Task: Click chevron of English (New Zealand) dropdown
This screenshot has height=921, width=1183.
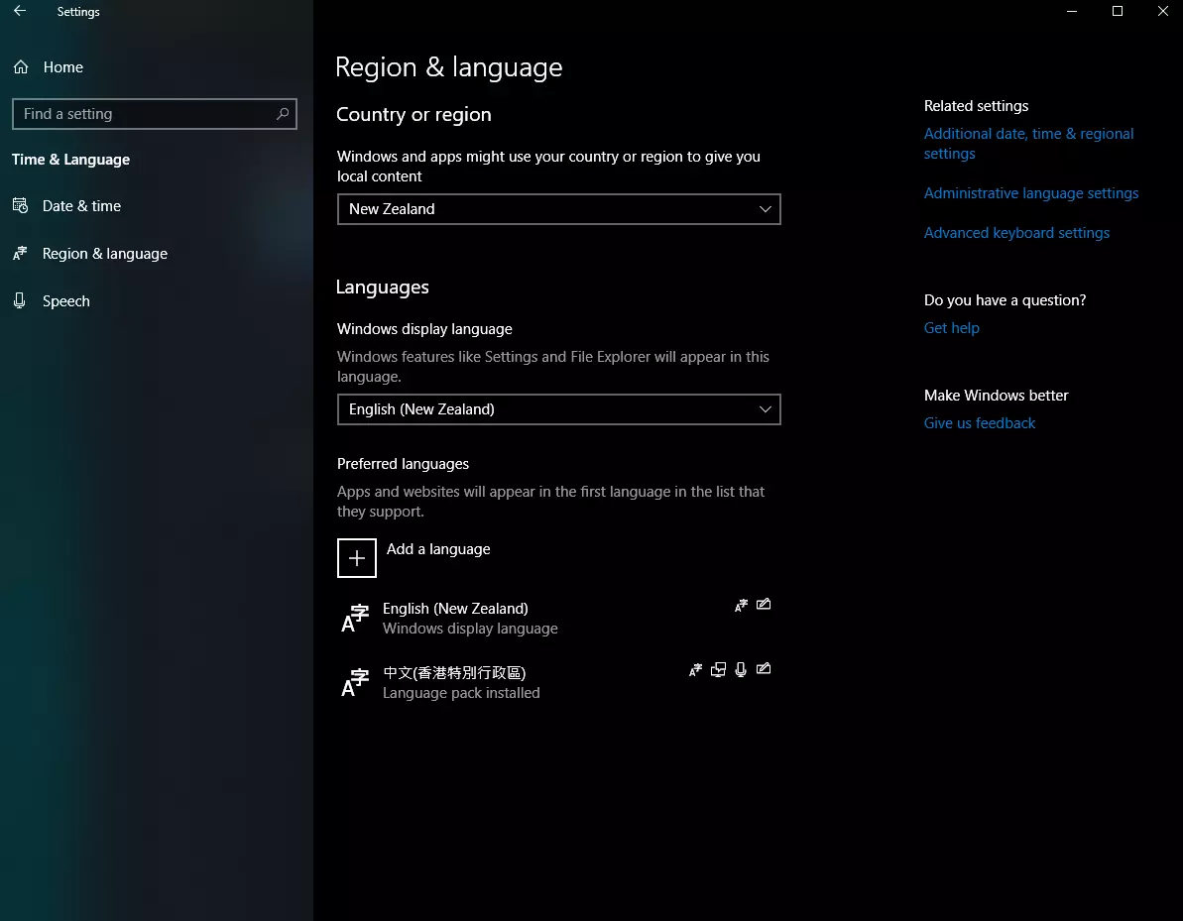Action: pos(765,409)
